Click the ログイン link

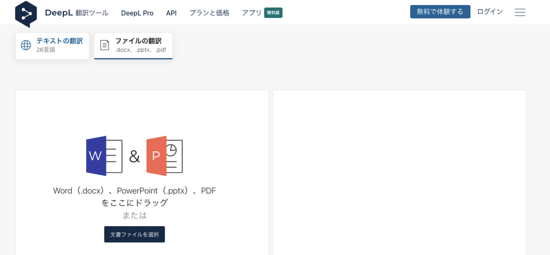[490, 11]
